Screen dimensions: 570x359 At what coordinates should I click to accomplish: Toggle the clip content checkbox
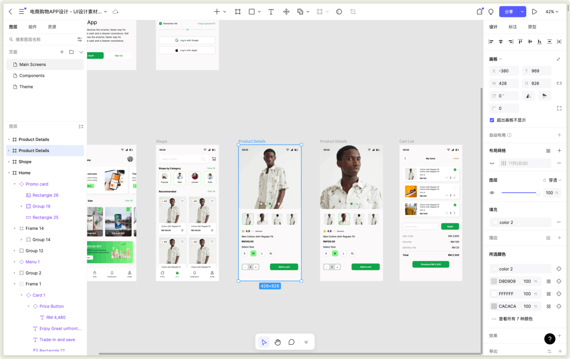coord(492,120)
